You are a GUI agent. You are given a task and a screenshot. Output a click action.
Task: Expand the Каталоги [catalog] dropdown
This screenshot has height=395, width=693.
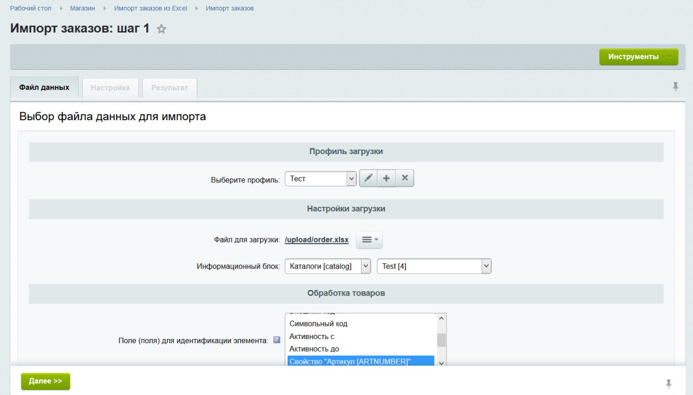click(327, 266)
